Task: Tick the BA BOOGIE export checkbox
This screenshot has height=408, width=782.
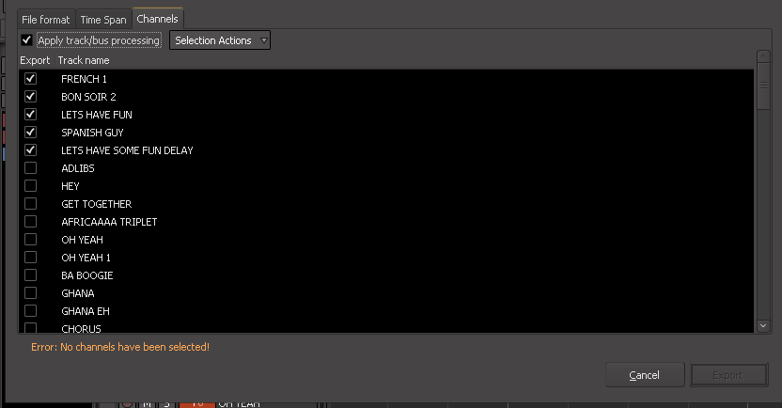Action: click(30, 275)
